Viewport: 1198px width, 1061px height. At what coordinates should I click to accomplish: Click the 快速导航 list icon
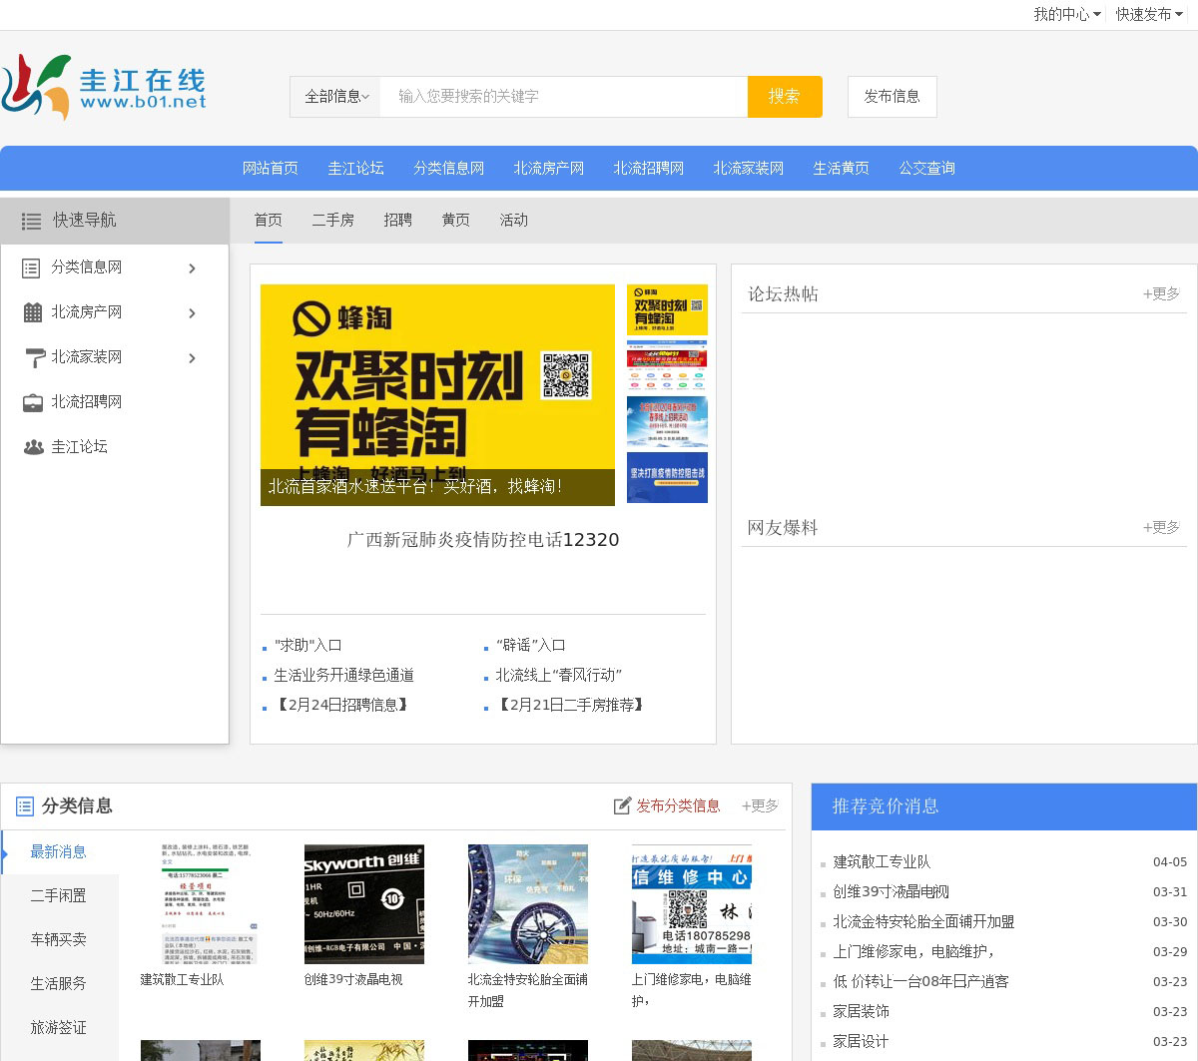tap(32, 221)
